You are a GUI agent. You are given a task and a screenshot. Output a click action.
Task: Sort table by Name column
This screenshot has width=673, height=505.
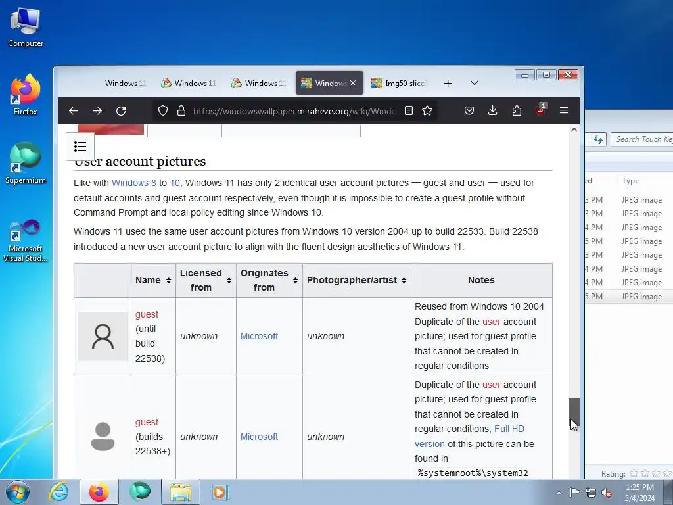[153, 280]
